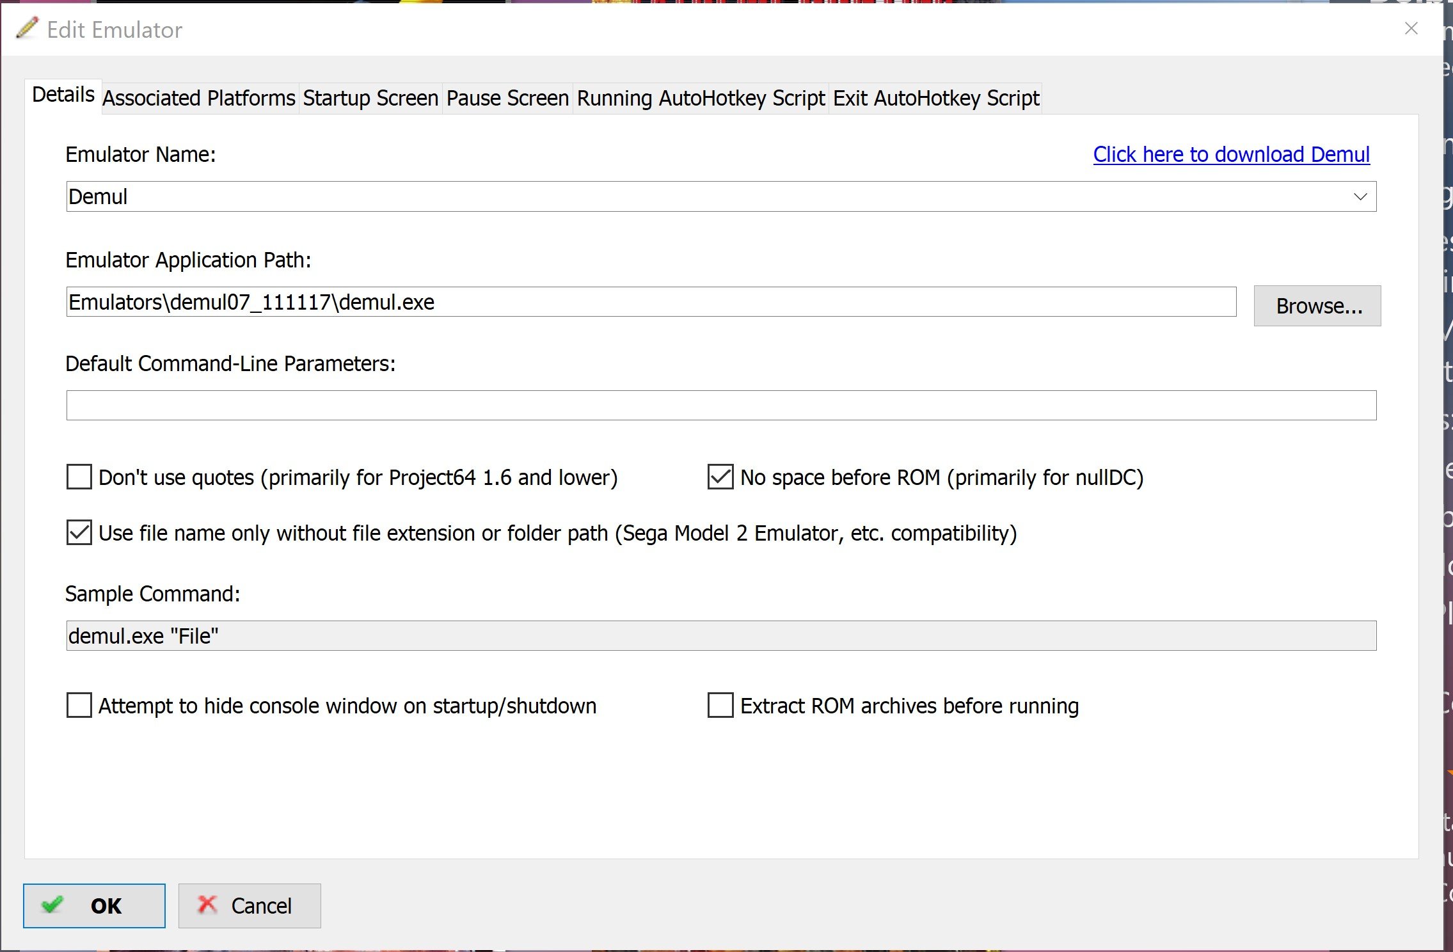Screen dimensions: 1453x952
Task: Click the Emulator Name: label
Action: [x=141, y=154]
